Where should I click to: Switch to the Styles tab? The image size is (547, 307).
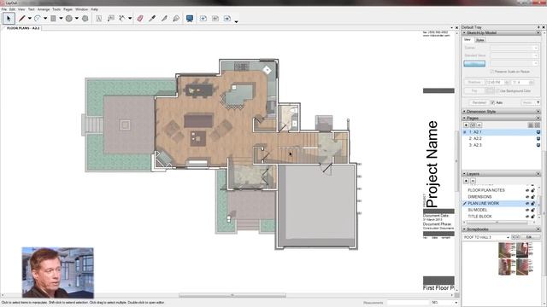[480, 40]
